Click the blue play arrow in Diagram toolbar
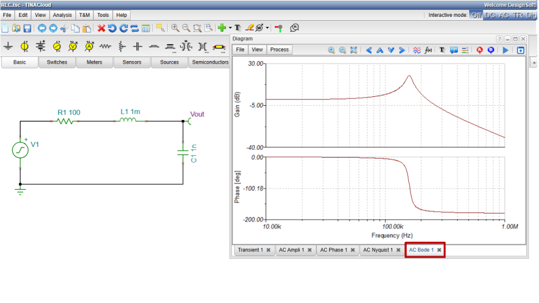539x303 pixels. (x=505, y=50)
